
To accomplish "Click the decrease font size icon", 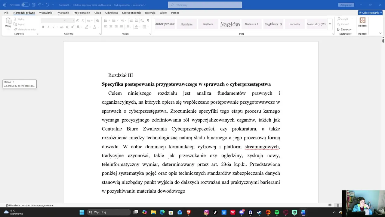I will pos(83,20).
